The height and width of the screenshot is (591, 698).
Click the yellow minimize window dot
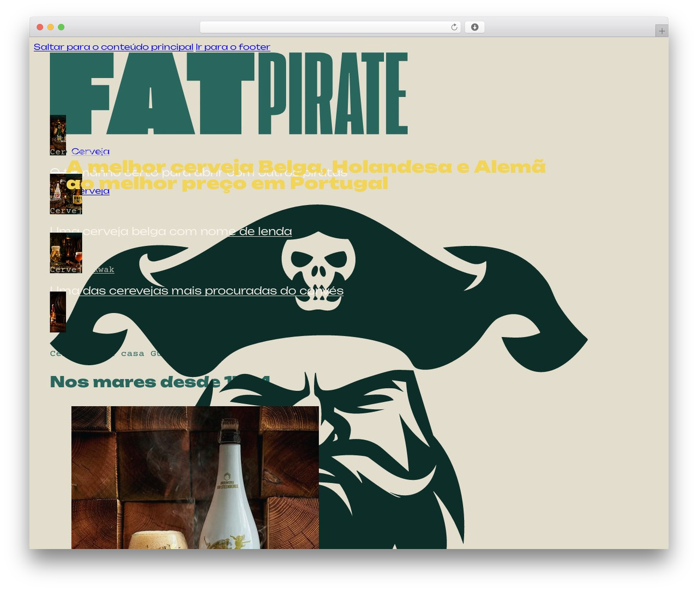[50, 27]
